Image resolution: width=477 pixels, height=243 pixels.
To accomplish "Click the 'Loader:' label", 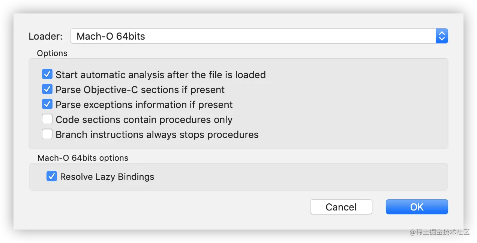I will [x=45, y=36].
